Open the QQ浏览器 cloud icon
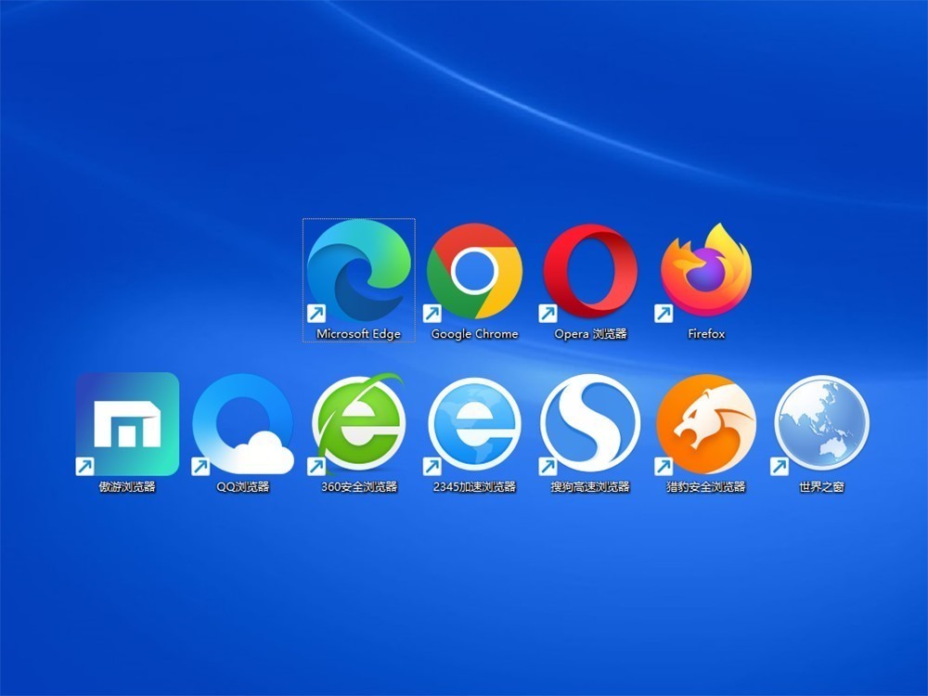This screenshot has width=928, height=696. [243, 424]
